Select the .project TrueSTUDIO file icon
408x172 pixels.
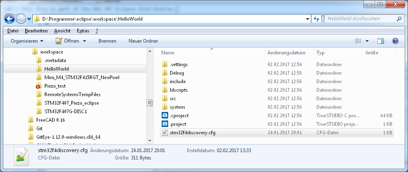(165, 124)
